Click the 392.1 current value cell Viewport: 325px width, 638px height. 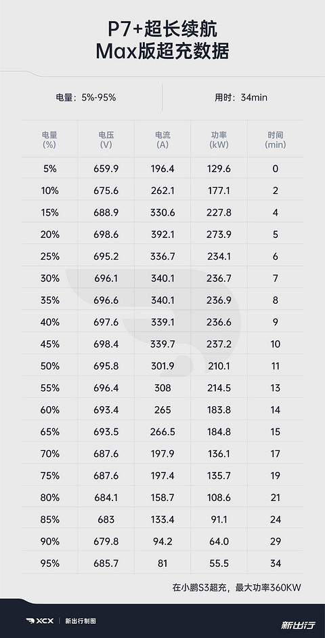tap(162, 235)
